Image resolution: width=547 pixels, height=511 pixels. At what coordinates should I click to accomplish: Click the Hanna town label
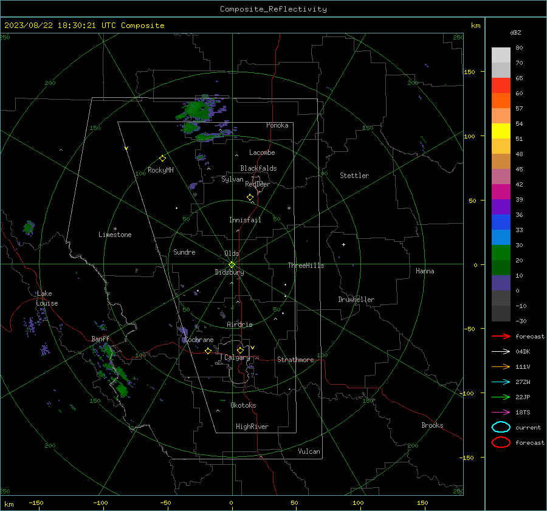[425, 271]
